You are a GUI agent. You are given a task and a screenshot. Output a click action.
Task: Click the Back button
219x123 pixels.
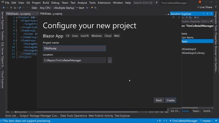(x=159, y=100)
